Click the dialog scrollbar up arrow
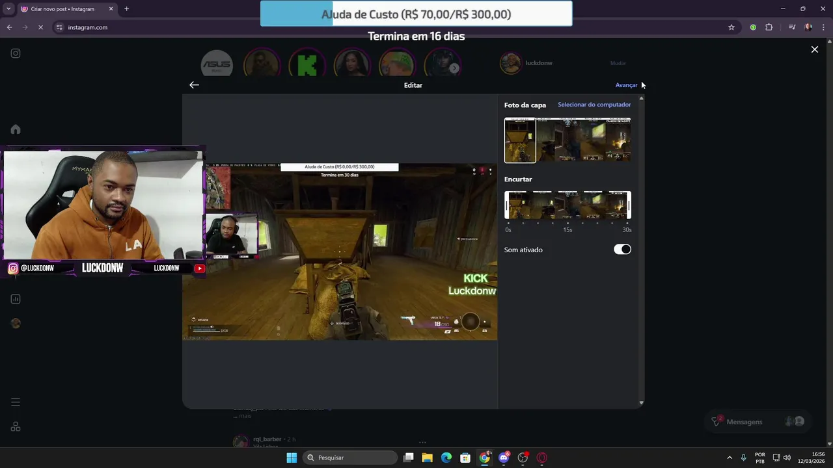Viewport: 833px width, 468px height. tap(641, 98)
